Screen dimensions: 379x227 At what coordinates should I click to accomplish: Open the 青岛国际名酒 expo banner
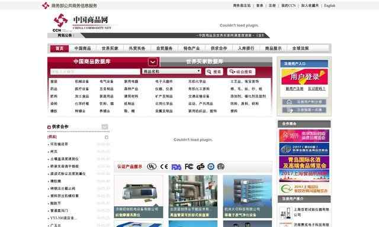[304, 163]
